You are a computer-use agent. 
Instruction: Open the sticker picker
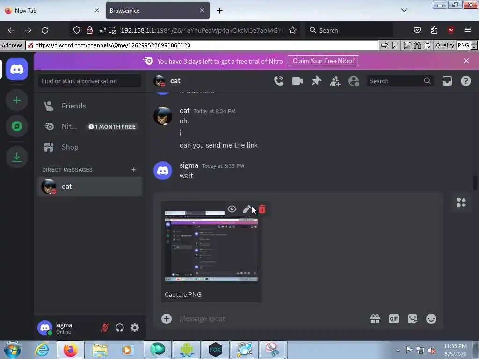point(413,319)
